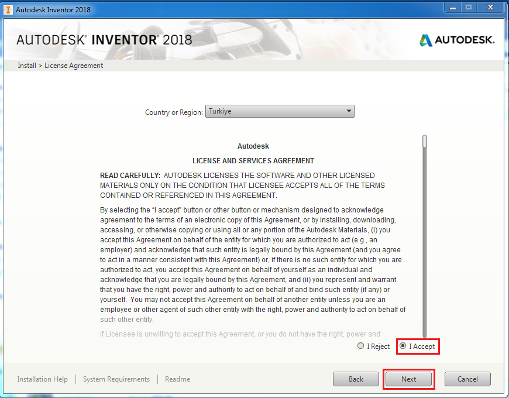Click the Autodesk Inventor 2018 title bar text
This screenshot has height=398, width=509.
tap(53, 10)
